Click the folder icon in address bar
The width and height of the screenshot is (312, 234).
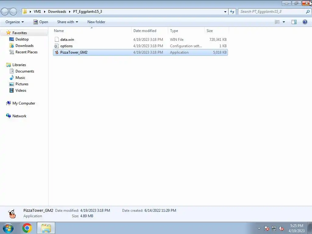coord(25,12)
